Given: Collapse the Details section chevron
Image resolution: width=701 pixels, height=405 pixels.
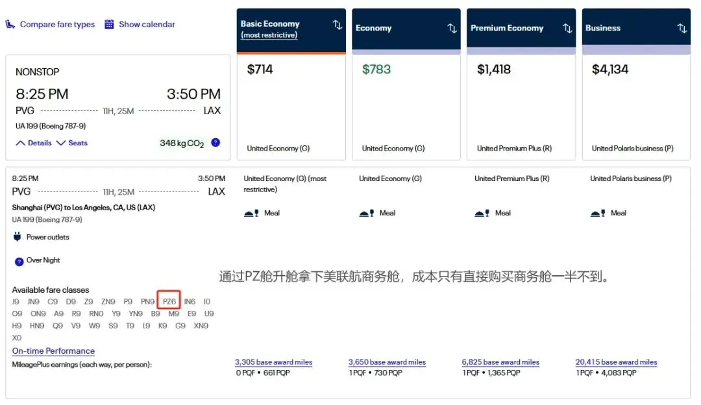Looking at the screenshot, I should click(x=20, y=143).
